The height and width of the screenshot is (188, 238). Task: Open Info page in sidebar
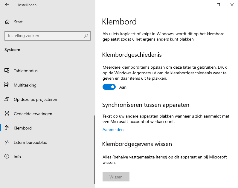point(17,157)
